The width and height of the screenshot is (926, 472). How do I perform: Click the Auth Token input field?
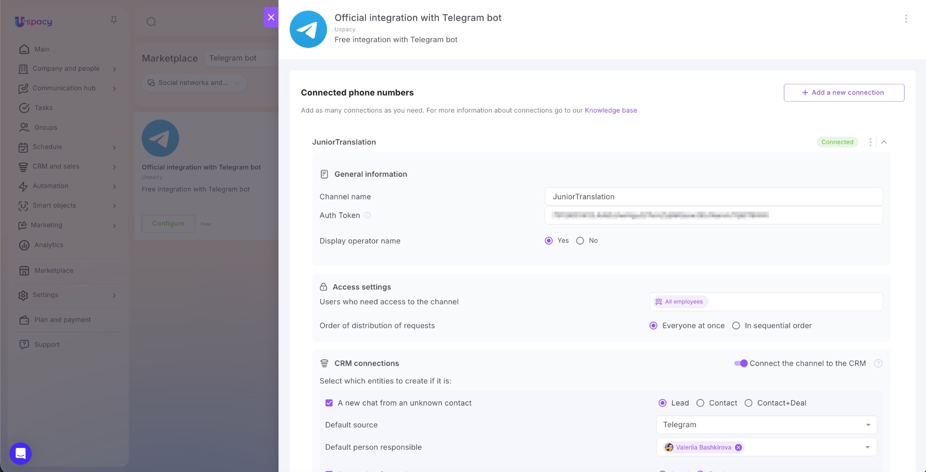point(714,215)
